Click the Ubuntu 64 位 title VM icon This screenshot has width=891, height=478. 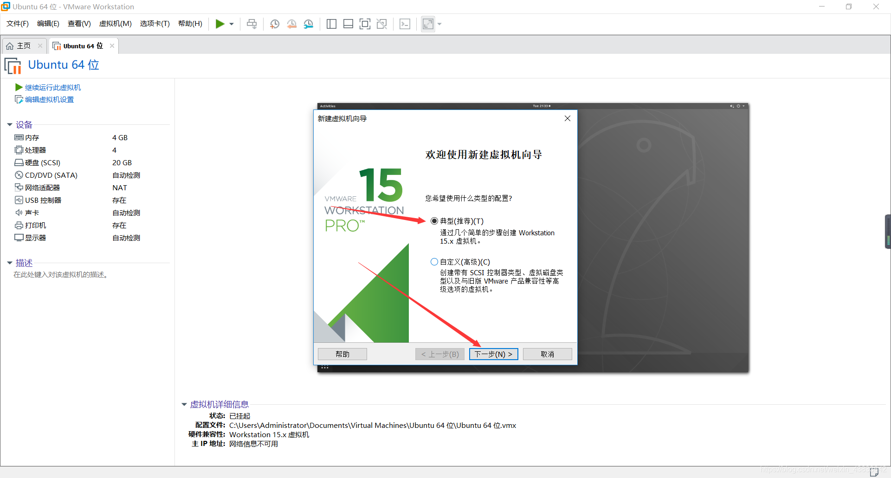(x=13, y=65)
